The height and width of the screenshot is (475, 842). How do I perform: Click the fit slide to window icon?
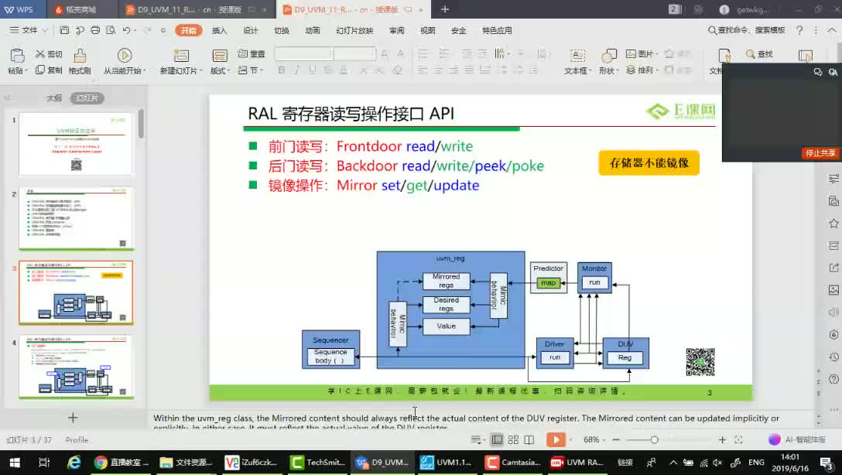click(738, 439)
